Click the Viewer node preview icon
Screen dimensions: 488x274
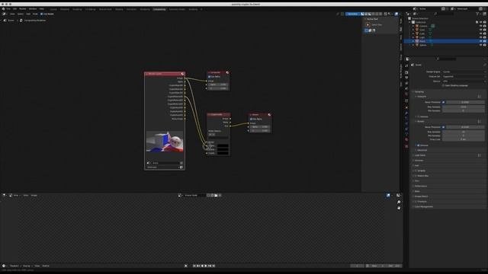[x=269, y=115]
